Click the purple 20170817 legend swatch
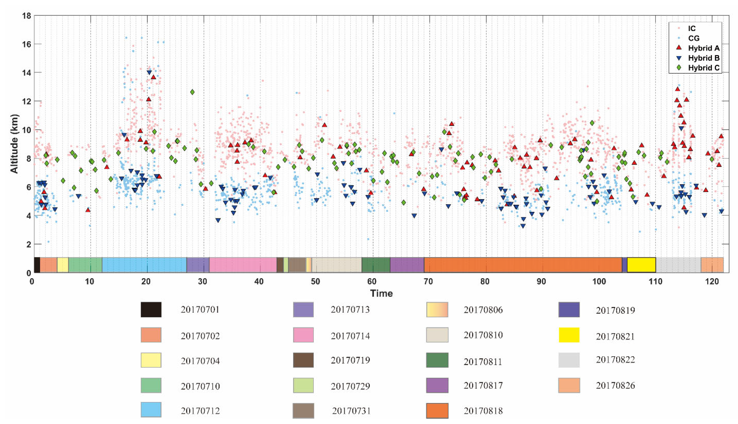Image resolution: width=738 pixels, height=424 pixels. (x=437, y=385)
